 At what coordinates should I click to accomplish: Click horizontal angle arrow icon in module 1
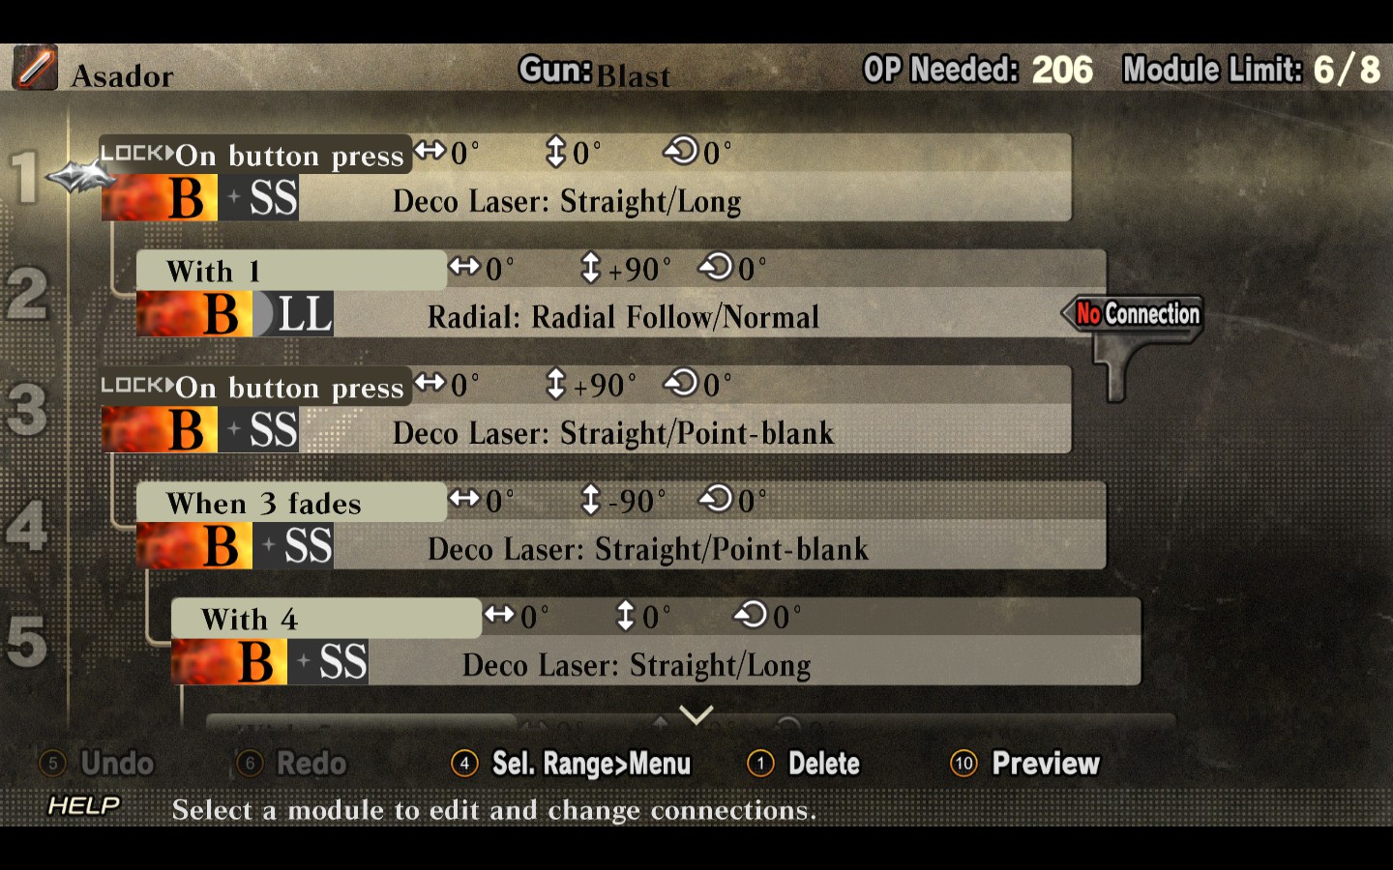pyautogui.click(x=430, y=151)
